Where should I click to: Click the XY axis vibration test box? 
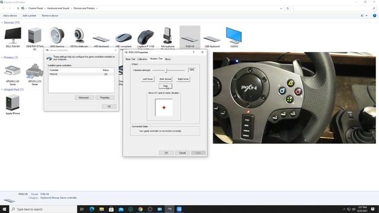click(x=164, y=108)
